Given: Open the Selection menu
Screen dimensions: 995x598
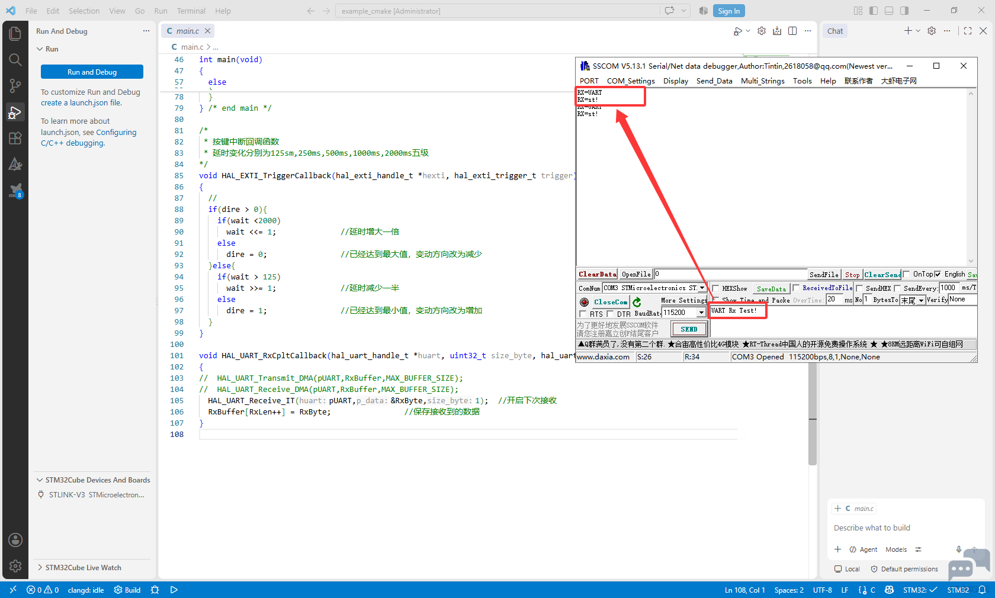Looking at the screenshot, I should [x=84, y=11].
